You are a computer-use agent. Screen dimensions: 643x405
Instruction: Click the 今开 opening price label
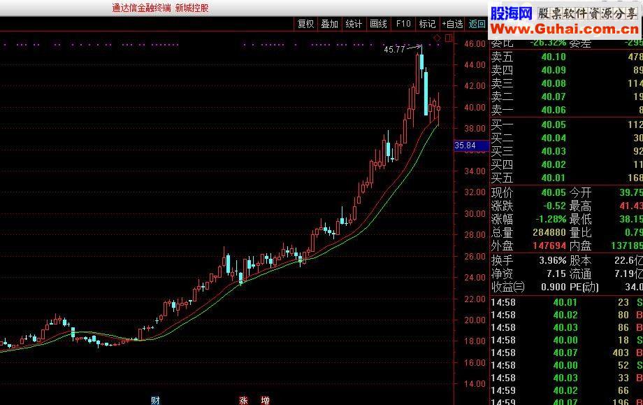point(580,192)
